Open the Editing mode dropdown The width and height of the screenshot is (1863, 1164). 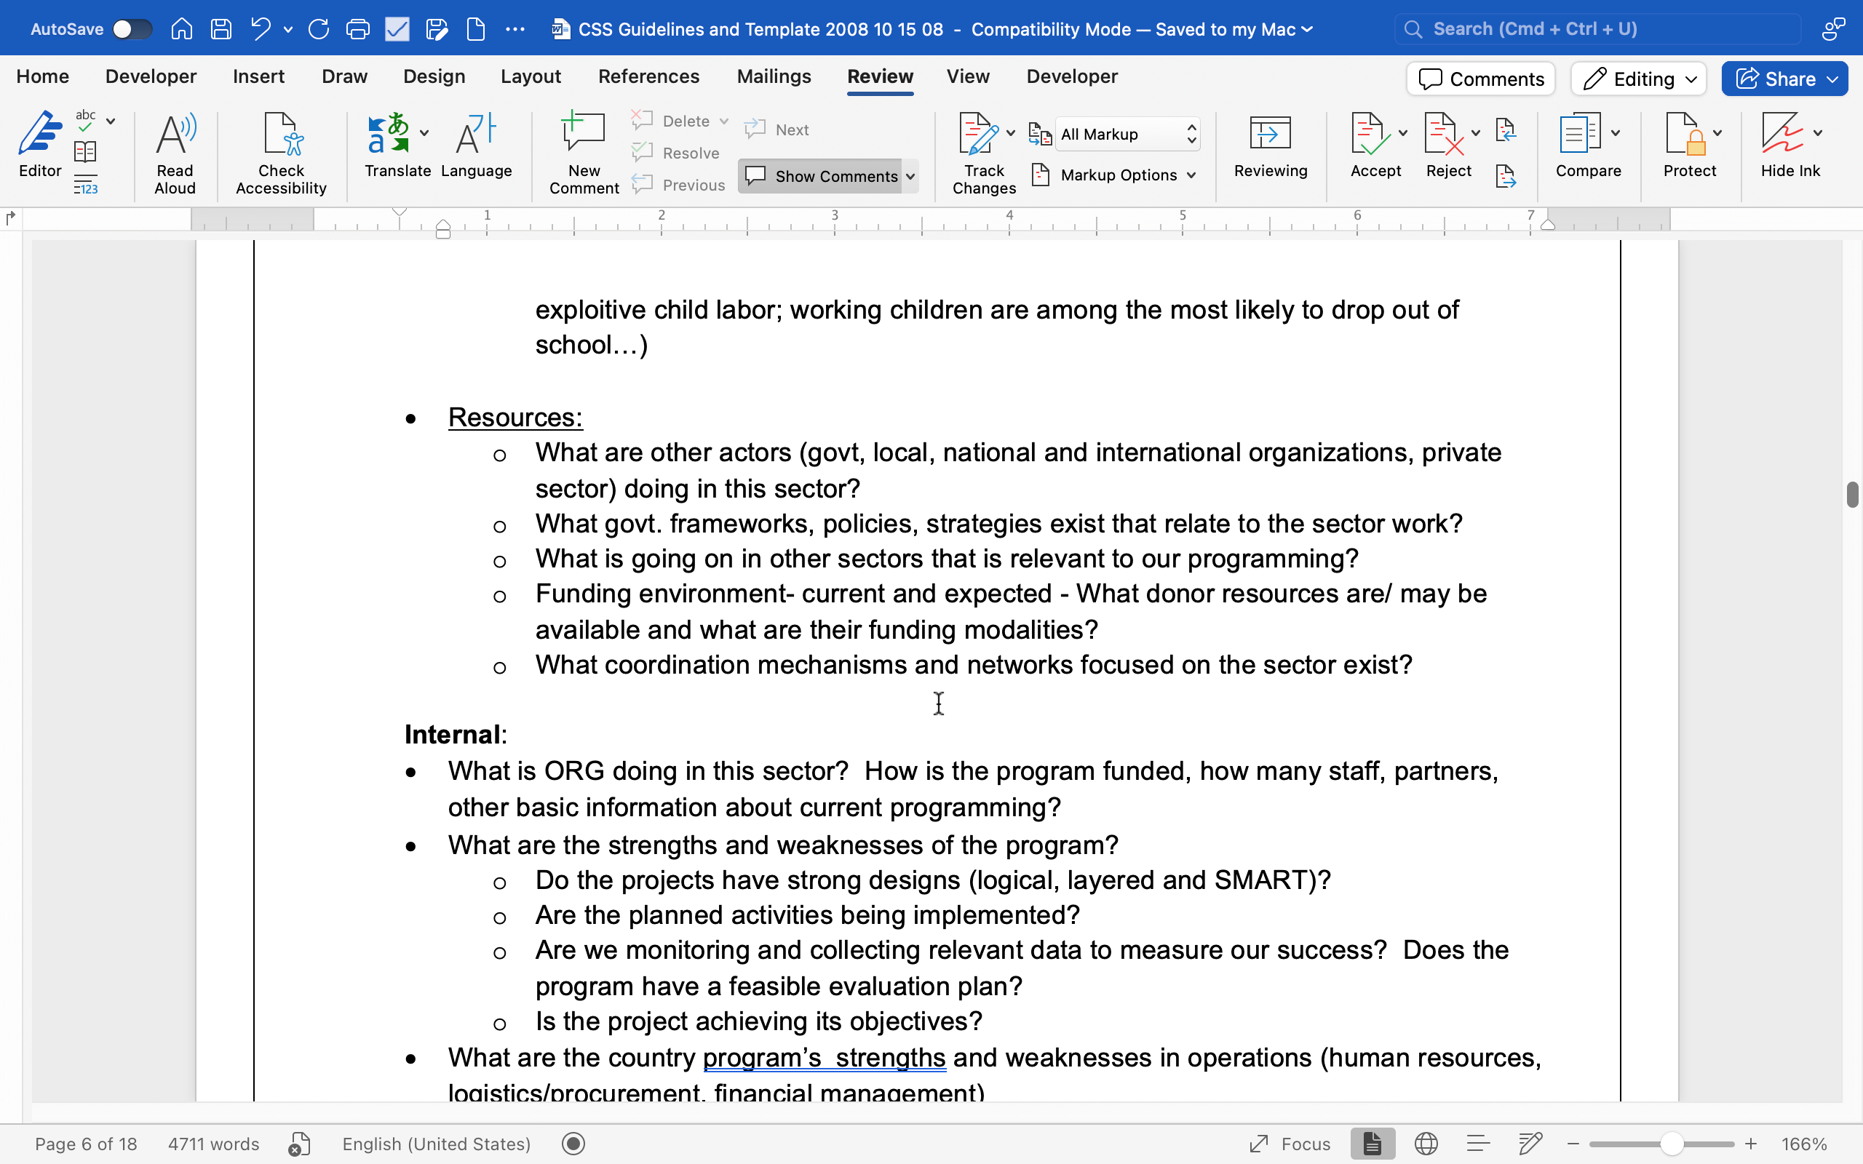click(1639, 79)
